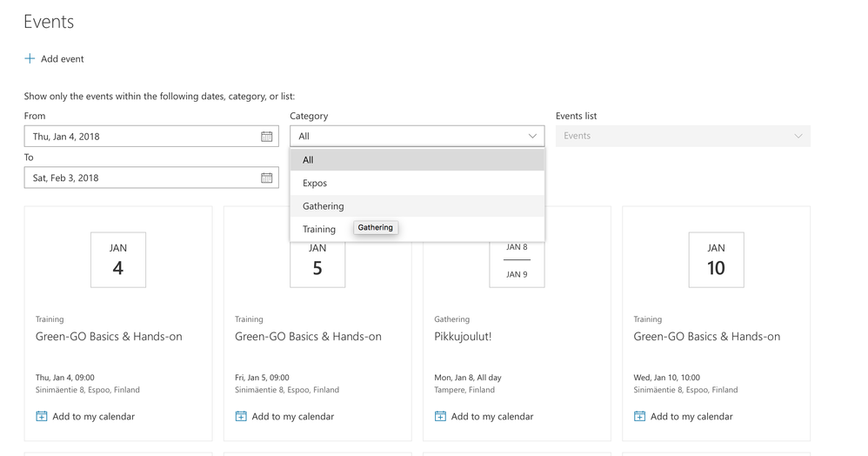
Task: Open the JAN 10 date tile
Action: tap(716, 259)
